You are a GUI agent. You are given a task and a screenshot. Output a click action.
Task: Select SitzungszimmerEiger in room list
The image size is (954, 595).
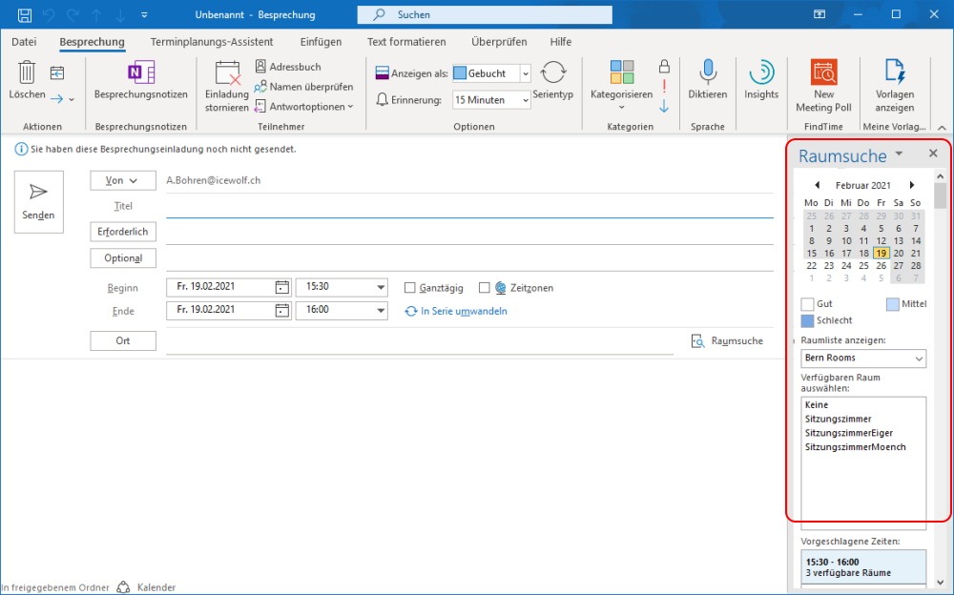coord(849,433)
